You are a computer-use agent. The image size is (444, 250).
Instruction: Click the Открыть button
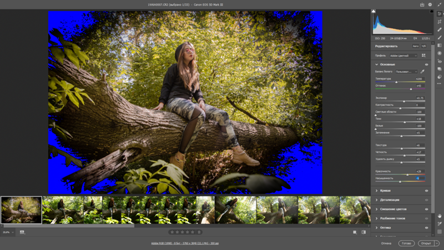426,243
